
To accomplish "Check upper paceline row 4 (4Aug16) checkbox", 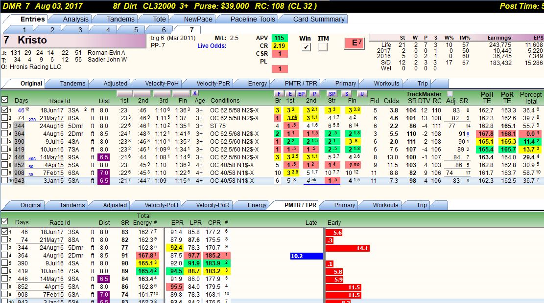I will pos(4,133).
